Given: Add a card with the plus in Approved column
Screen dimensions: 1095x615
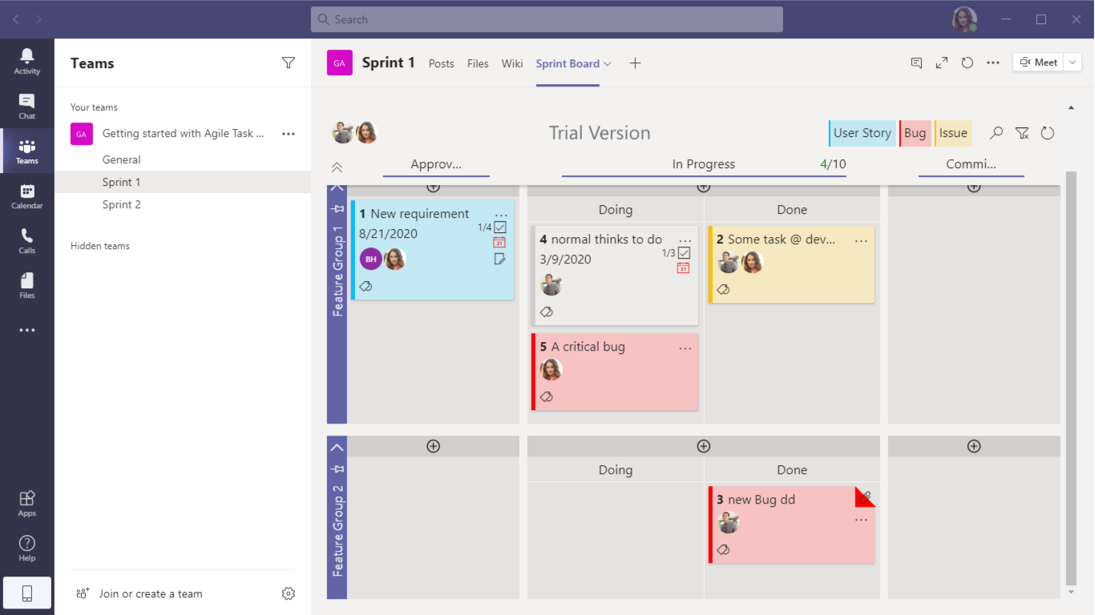Looking at the screenshot, I should coord(433,186).
